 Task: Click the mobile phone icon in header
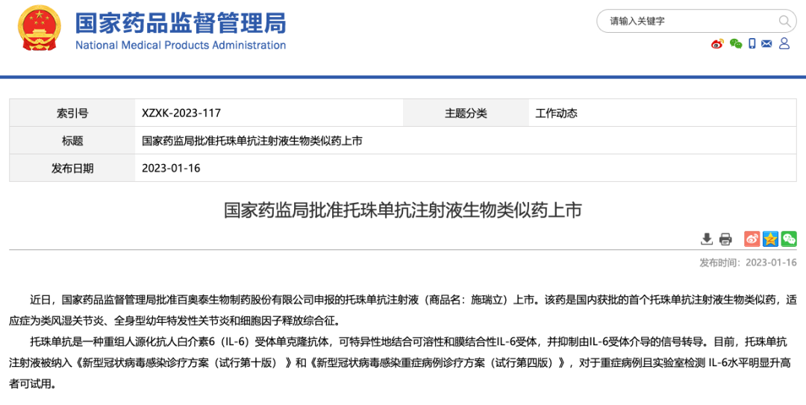(x=752, y=44)
